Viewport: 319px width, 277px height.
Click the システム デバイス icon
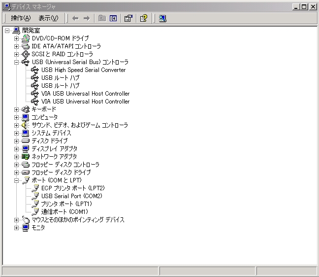26,133
